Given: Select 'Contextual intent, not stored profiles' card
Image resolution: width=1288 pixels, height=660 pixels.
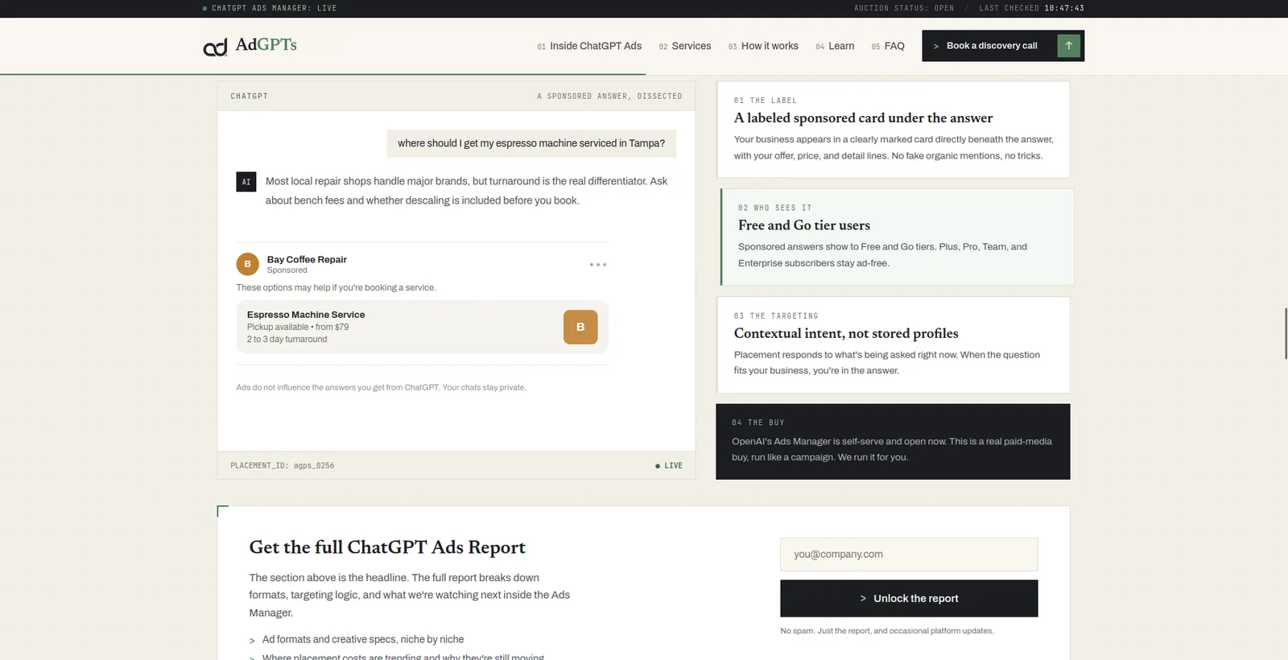Looking at the screenshot, I should [x=893, y=345].
